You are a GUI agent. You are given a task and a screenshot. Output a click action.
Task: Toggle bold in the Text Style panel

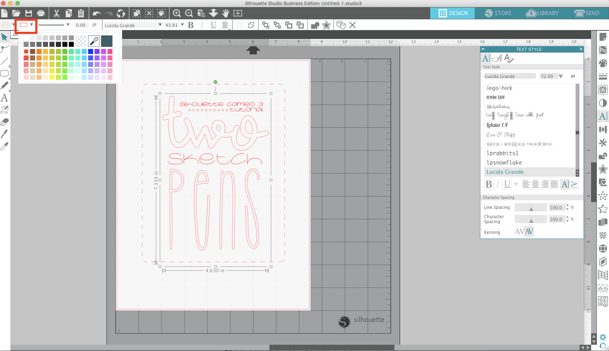click(489, 184)
